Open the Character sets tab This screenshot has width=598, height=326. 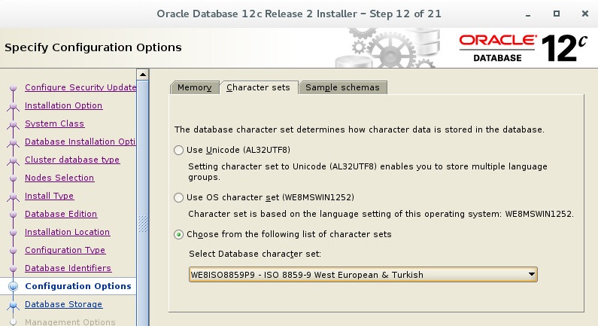point(258,87)
